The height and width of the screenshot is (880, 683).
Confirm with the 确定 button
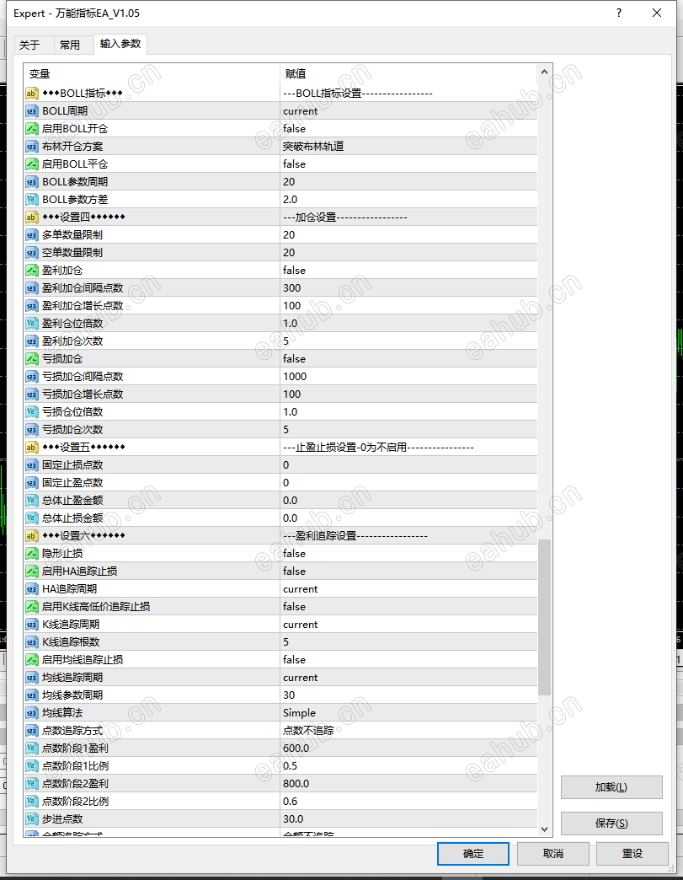(473, 854)
